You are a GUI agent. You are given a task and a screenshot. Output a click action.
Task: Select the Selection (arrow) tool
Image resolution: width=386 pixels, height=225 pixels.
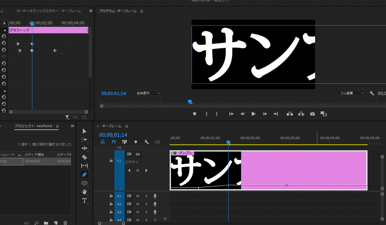pos(84,131)
